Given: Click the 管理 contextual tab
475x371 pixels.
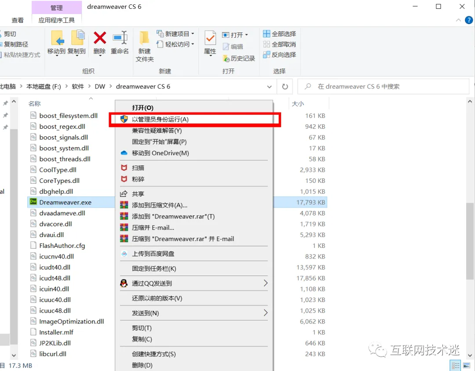Looking at the screenshot, I should tap(57, 7).
